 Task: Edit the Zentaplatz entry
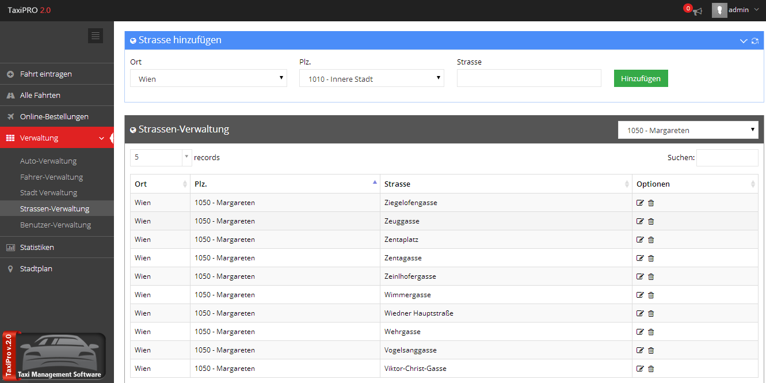pyautogui.click(x=640, y=240)
